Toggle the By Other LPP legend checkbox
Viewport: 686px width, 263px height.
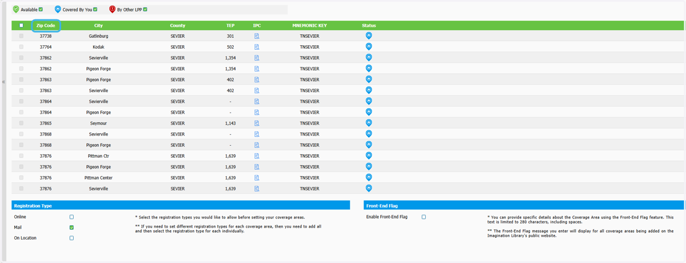pos(145,10)
